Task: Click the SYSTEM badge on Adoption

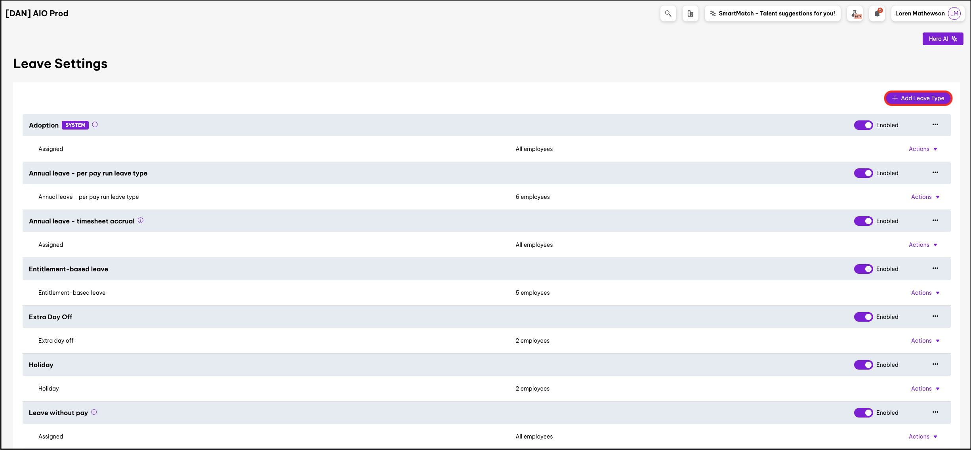Action: tap(75, 125)
